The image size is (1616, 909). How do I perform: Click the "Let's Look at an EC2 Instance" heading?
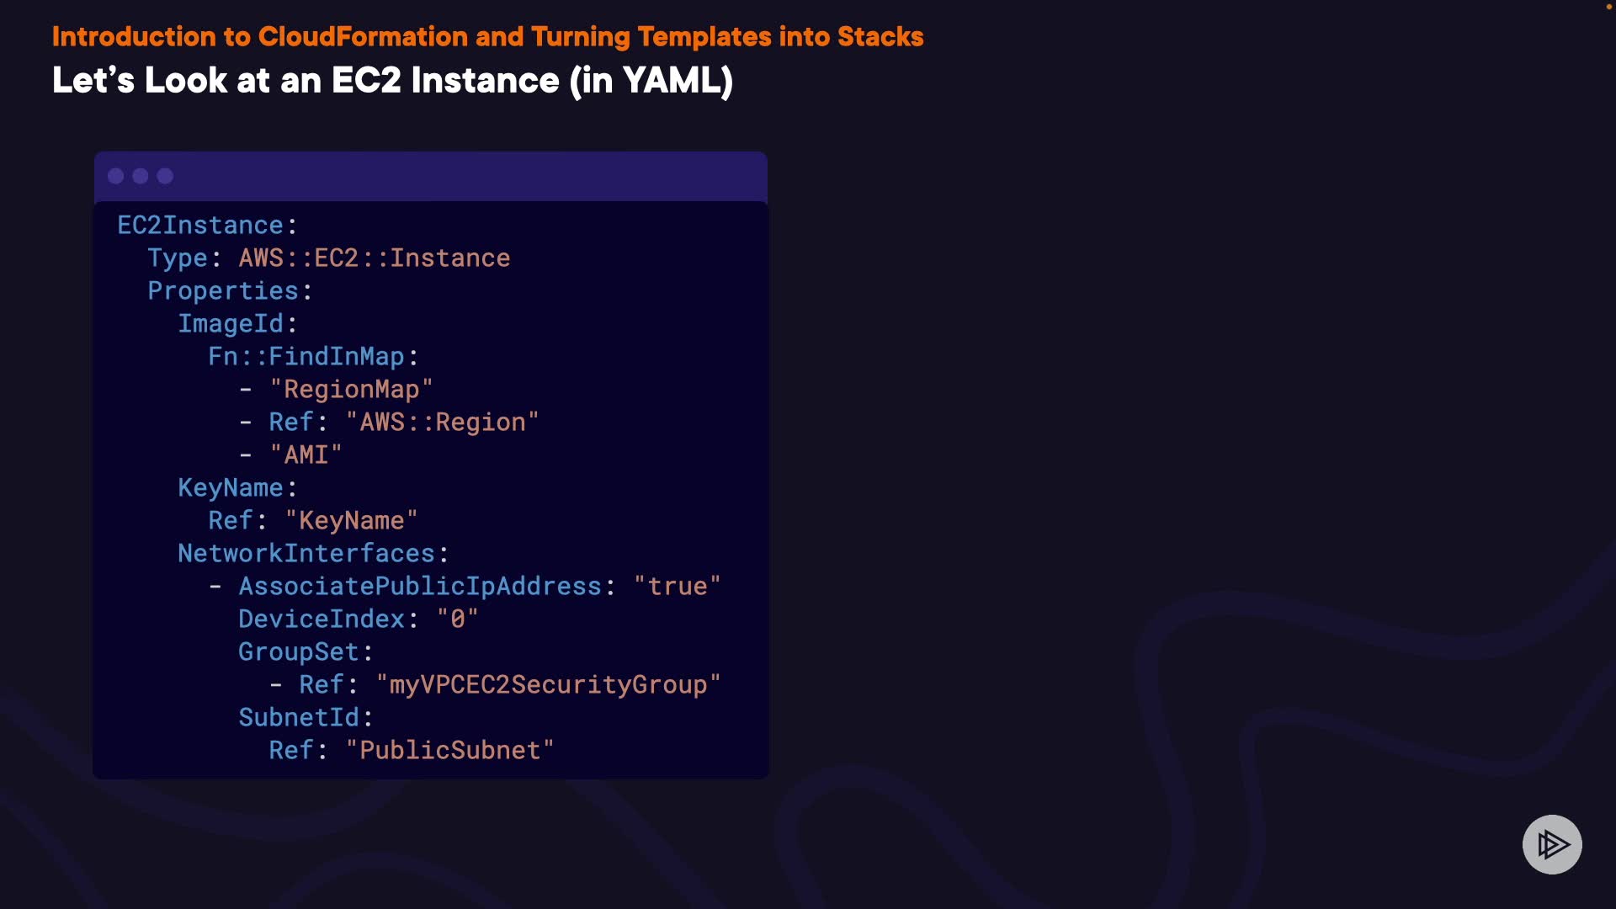pyautogui.click(x=392, y=81)
